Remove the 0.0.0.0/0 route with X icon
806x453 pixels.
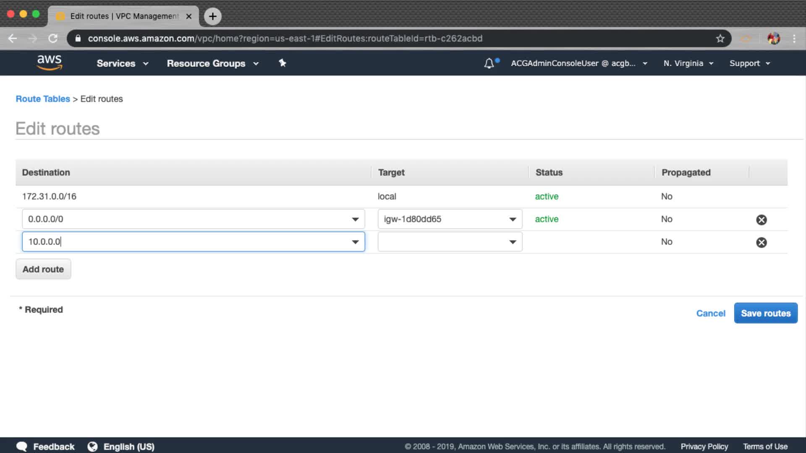coord(761,220)
